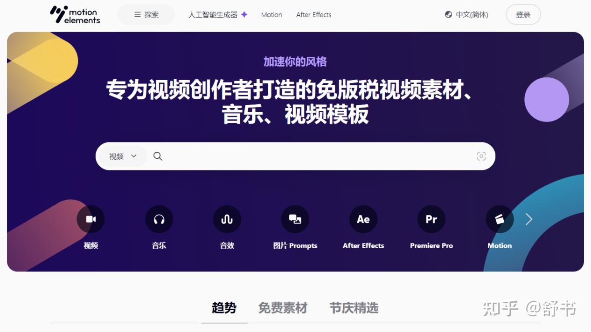591x332 pixels.
Task: Open After Effects in top navigation
Action: coord(313,15)
